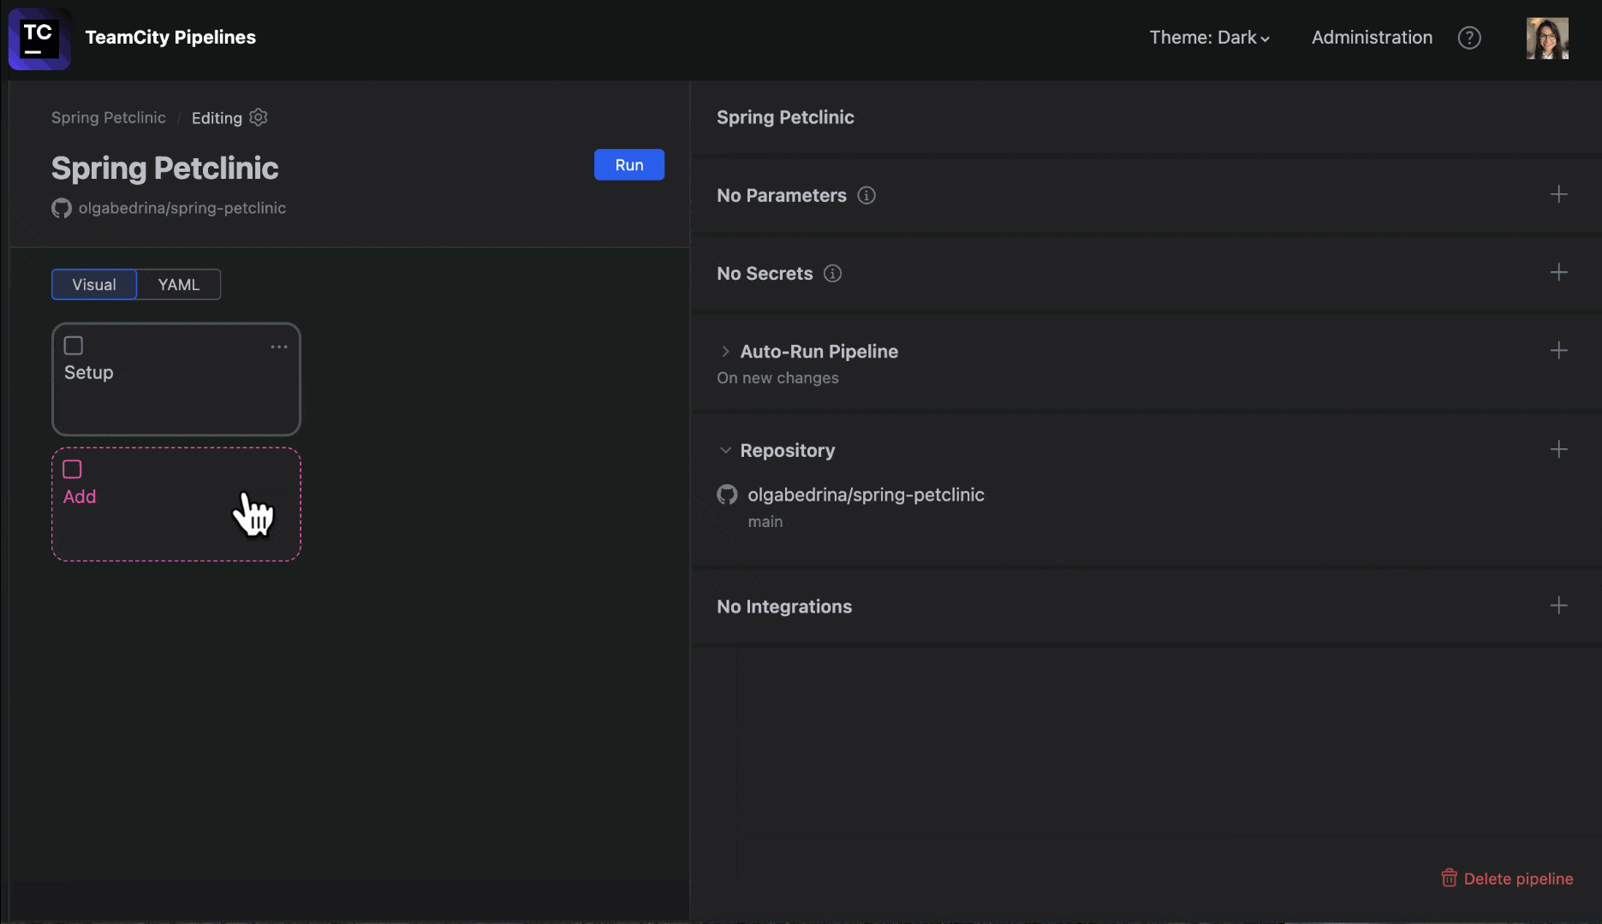Open pipeline settings gear next to Editing
The width and height of the screenshot is (1602, 924).
pos(259,117)
